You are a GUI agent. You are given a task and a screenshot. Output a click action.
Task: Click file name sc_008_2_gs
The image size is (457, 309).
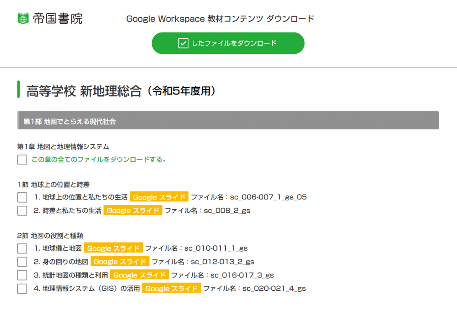click(x=227, y=211)
